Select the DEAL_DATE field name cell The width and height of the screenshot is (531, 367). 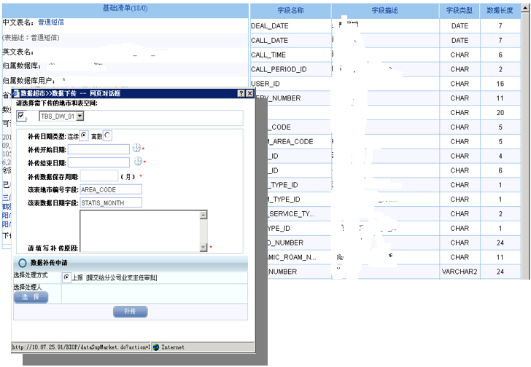[290, 26]
